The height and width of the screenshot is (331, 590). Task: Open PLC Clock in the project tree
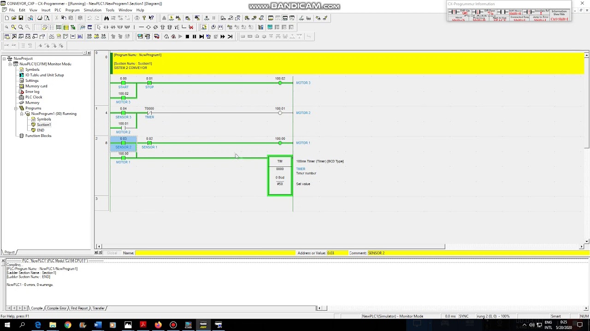pyautogui.click(x=34, y=97)
